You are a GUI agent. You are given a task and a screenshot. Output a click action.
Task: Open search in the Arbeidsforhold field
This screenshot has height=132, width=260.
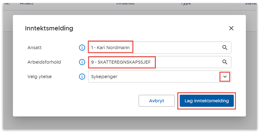pyautogui.click(x=225, y=62)
